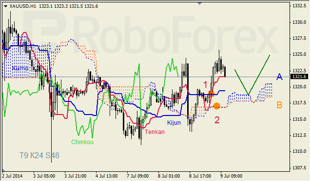Click the 4 Jul 13:00 time label
This screenshot has height=181, width=310.
107,176
